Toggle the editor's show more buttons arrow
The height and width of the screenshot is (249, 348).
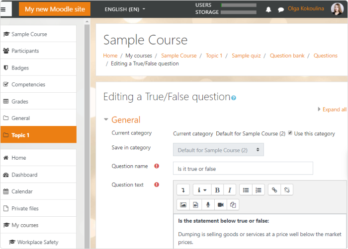pyautogui.click(x=183, y=190)
